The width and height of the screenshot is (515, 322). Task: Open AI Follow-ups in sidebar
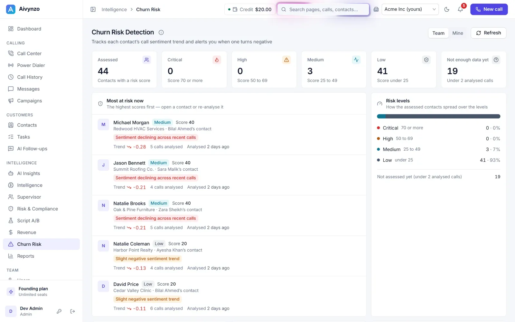[41, 149]
